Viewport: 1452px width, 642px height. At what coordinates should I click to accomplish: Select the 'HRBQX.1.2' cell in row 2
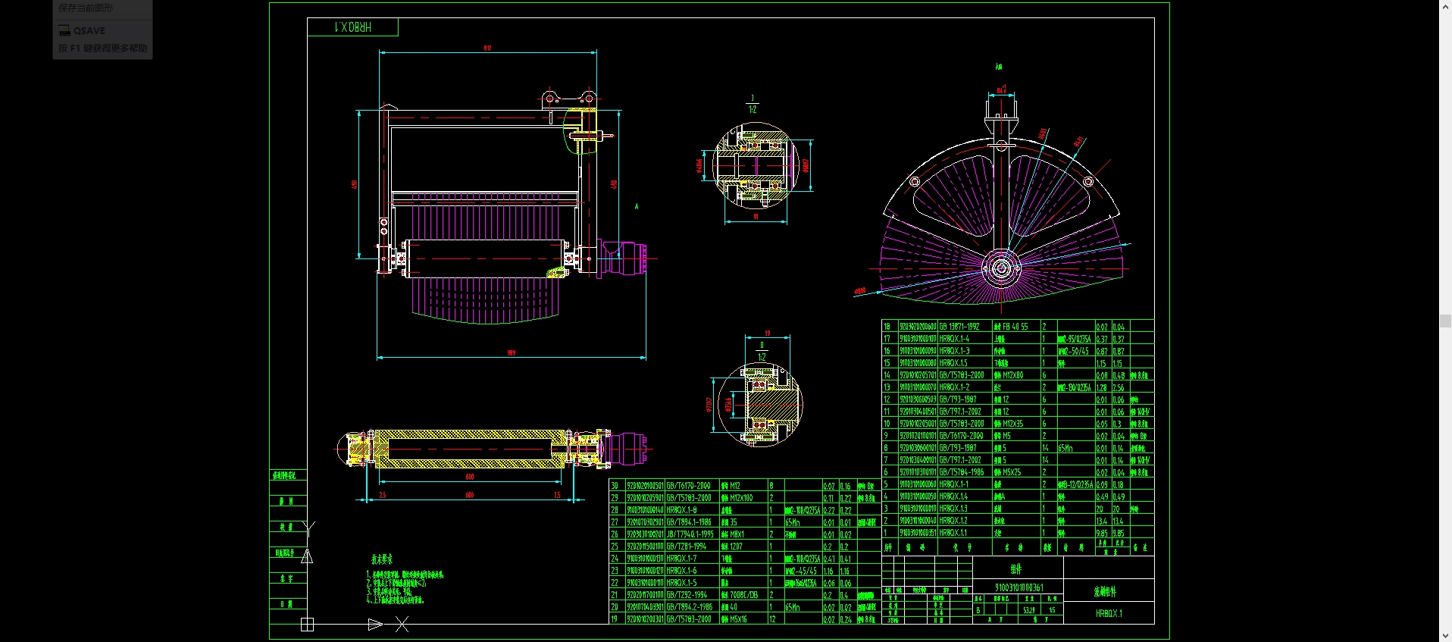tap(965, 521)
